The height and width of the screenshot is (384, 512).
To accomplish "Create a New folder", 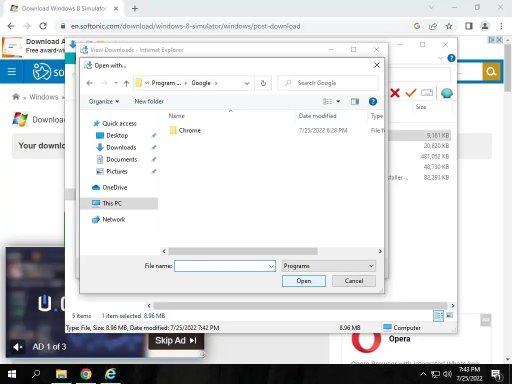I will pyautogui.click(x=149, y=101).
